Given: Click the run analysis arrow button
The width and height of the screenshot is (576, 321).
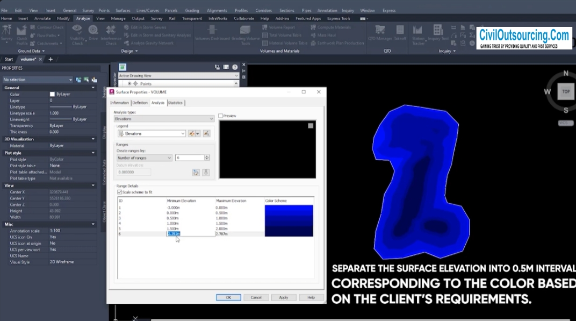Looking at the screenshot, I should click(206, 173).
